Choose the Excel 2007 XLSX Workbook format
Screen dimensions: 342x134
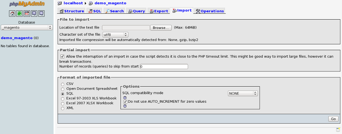pyautogui.click(x=62, y=103)
